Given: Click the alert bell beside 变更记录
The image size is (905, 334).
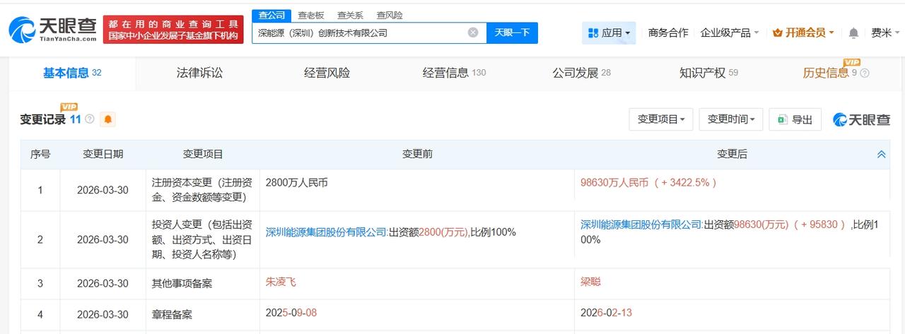Looking at the screenshot, I should point(107,119).
